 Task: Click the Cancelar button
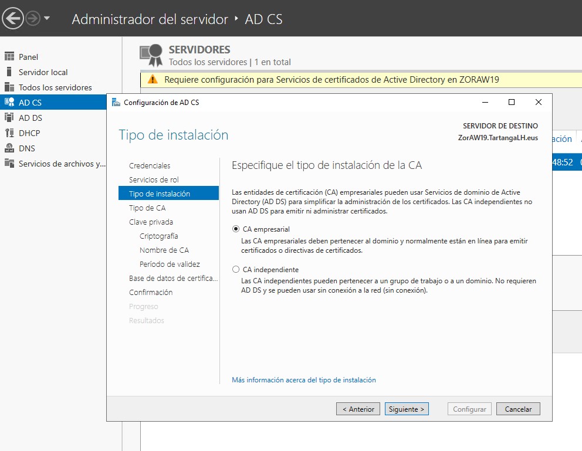pyautogui.click(x=518, y=409)
